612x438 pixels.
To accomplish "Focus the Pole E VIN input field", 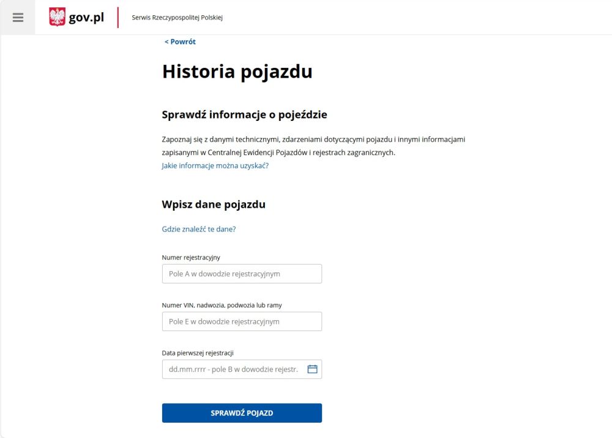I will pyautogui.click(x=242, y=321).
